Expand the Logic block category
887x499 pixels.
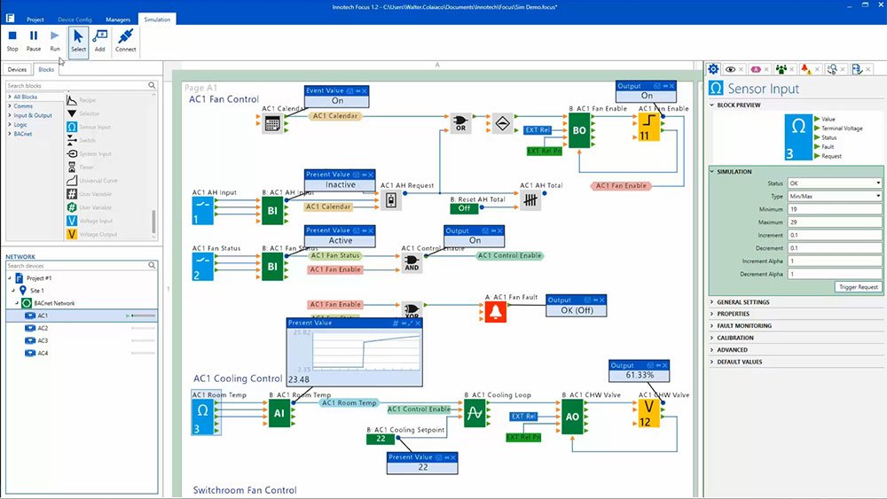click(x=10, y=124)
